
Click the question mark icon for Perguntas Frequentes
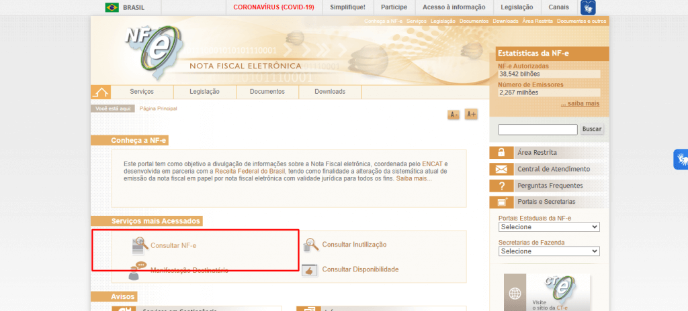pyautogui.click(x=501, y=186)
